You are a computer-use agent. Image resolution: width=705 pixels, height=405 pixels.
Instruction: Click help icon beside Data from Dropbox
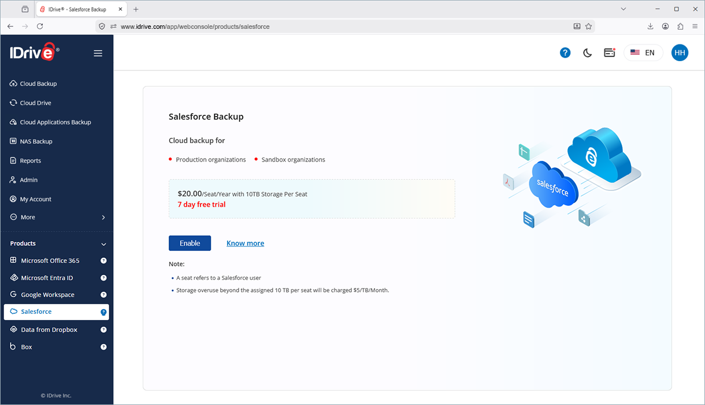[x=103, y=330]
